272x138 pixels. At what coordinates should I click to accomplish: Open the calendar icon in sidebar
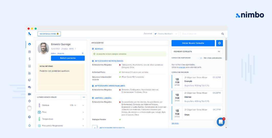point(29,52)
